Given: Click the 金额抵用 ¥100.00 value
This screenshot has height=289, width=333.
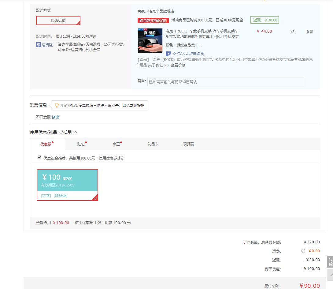Looking at the screenshot, I should [61, 223].
